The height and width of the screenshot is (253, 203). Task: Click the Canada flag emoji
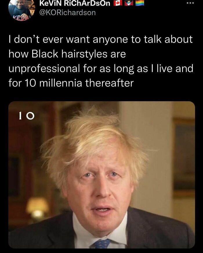118,3
